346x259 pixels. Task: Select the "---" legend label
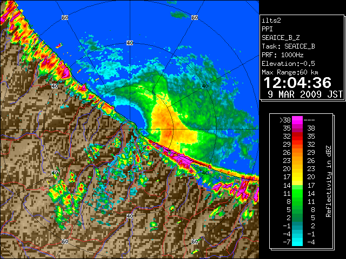tap(309, 120)
